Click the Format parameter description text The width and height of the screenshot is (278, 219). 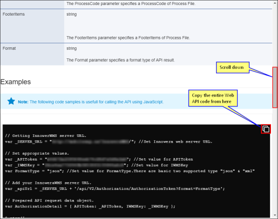(x=121, y=60)
